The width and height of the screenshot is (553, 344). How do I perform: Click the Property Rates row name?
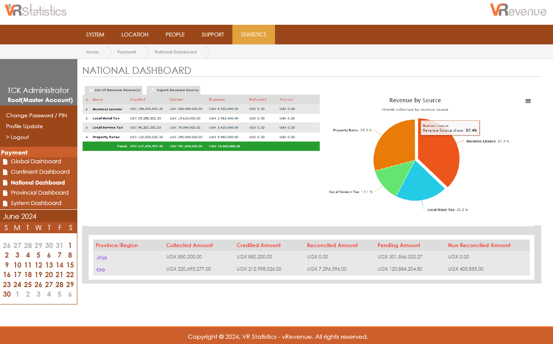pyautogui.click(x=106, y=137)
